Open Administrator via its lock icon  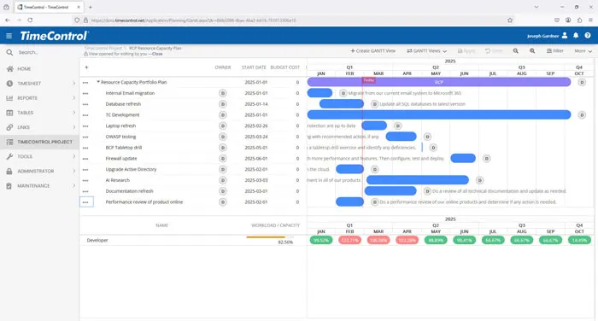coord(9,172)
